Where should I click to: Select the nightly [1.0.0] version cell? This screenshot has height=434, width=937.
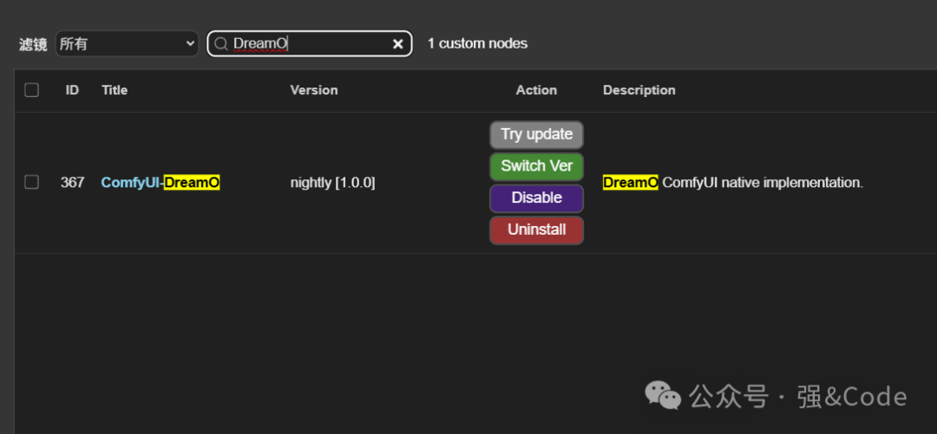(333, 183)
